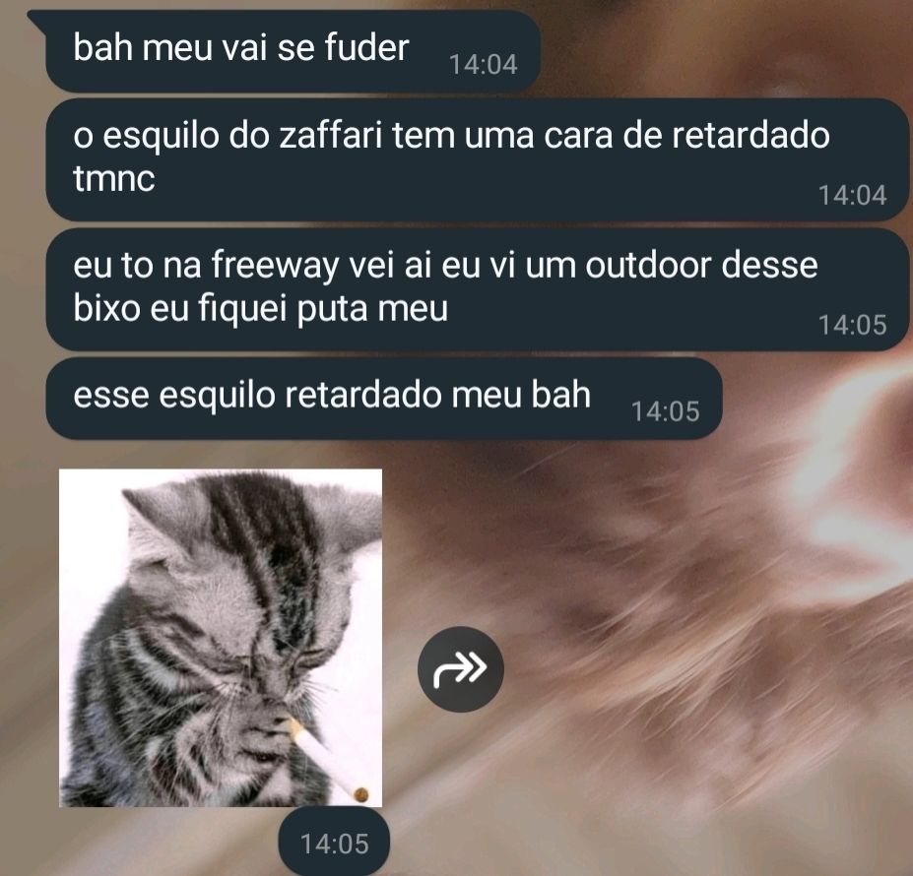
Task: Tap the 14:05 timestamp on 'esse esquilo' message
Action: [x=666, y=411]
